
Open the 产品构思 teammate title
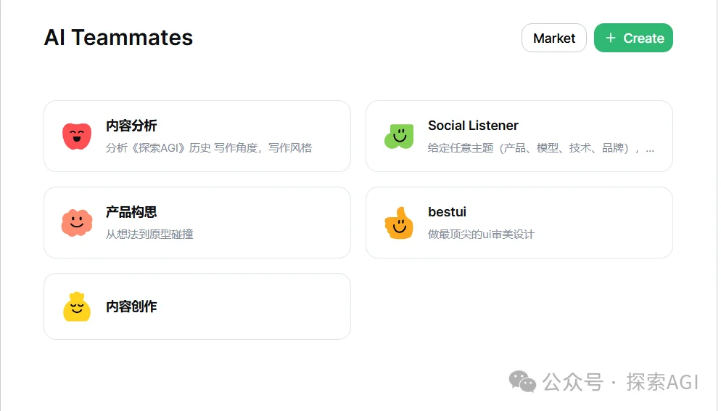(x=131, y=212)
